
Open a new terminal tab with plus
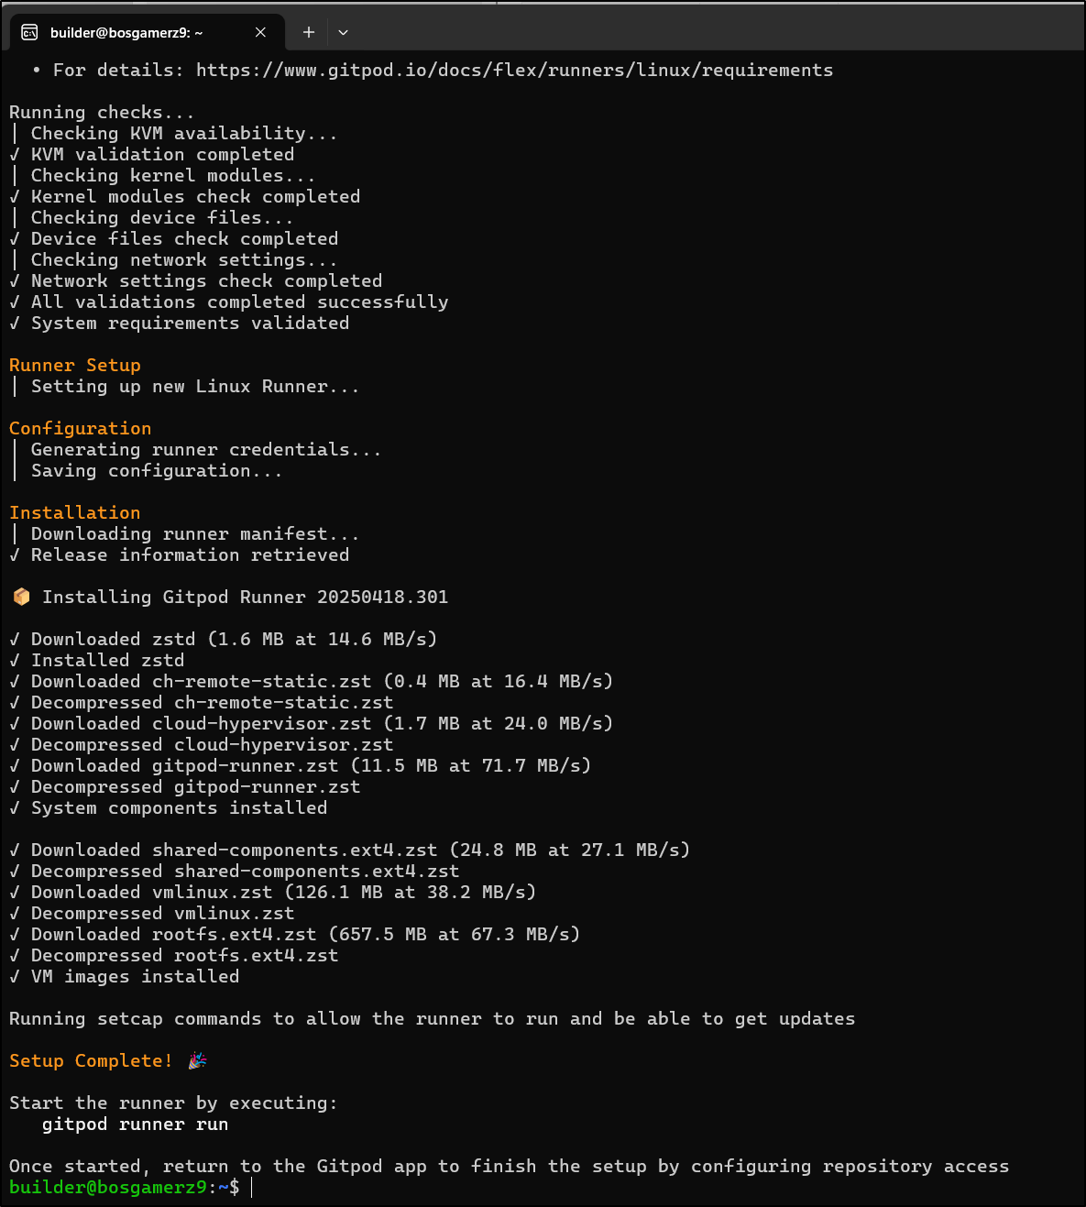(309, 32)
